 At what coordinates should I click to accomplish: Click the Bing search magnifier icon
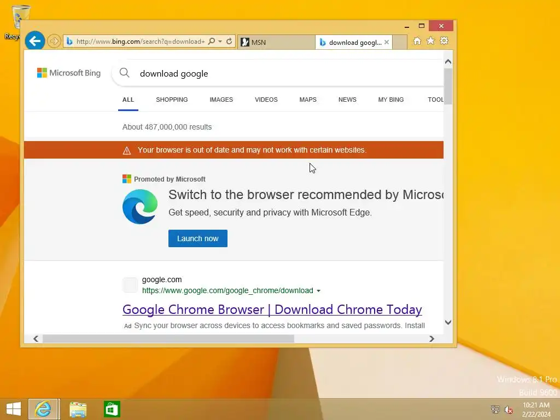124,73
